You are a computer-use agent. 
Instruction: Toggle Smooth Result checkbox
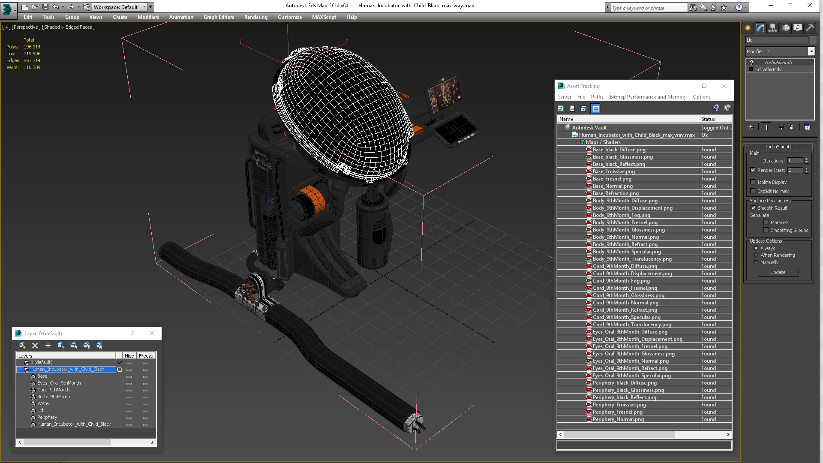click(x=754, y=208)
